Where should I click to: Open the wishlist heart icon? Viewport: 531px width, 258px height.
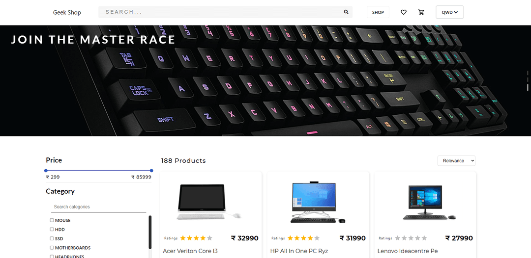(403, 12)
